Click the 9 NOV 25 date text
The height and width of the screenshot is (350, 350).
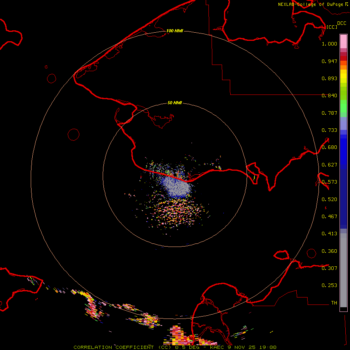point(242,347)
